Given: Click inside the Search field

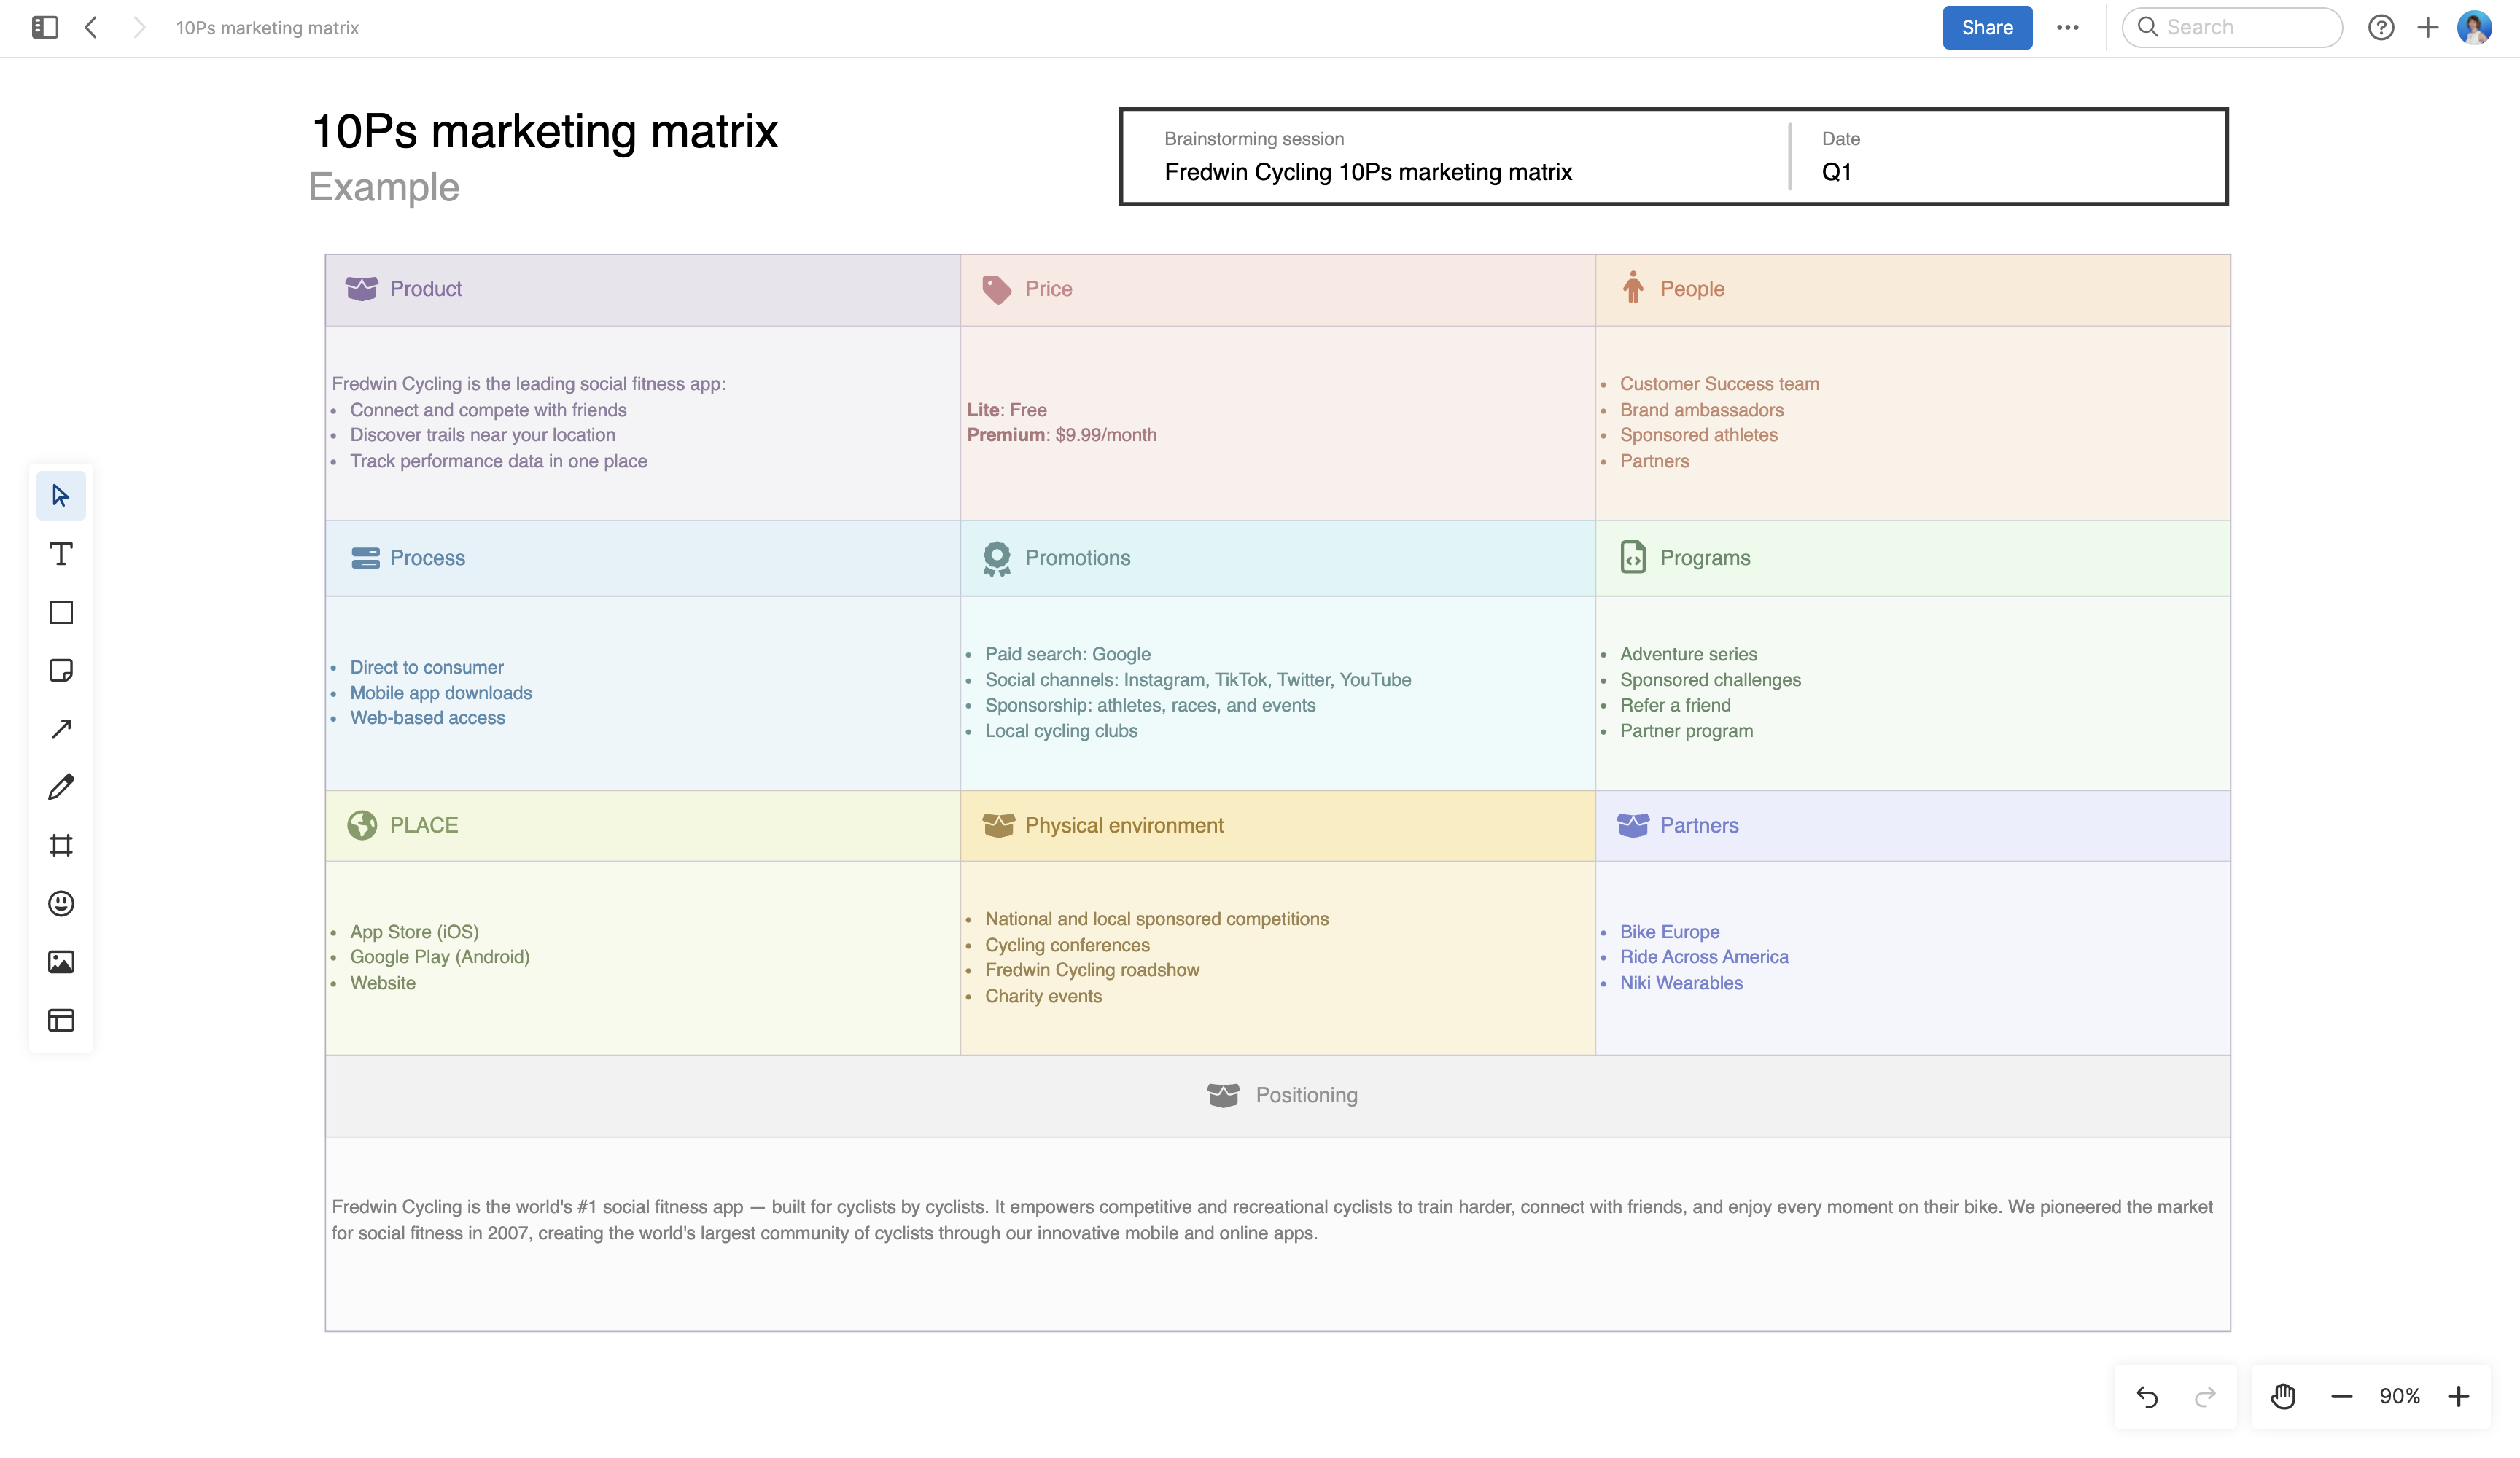Looking at the screenshot, I should [2232, 27].
